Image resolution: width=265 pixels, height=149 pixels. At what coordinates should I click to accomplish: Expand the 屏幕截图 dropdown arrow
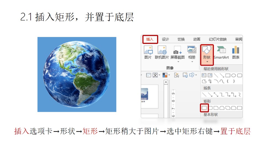tap(178, 62)
